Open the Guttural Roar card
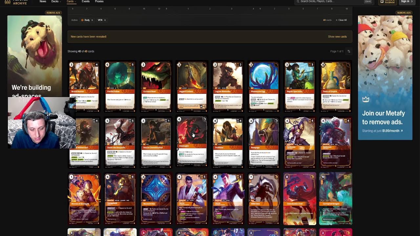 click(x=156, y=87)
